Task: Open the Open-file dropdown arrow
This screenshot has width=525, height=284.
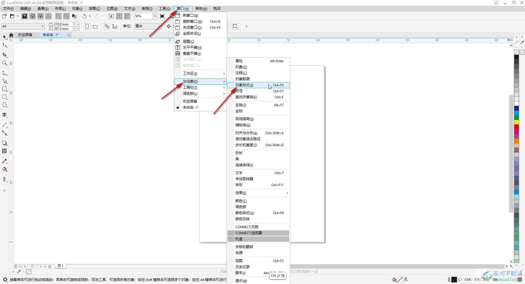Action: [x=18, y=16]
